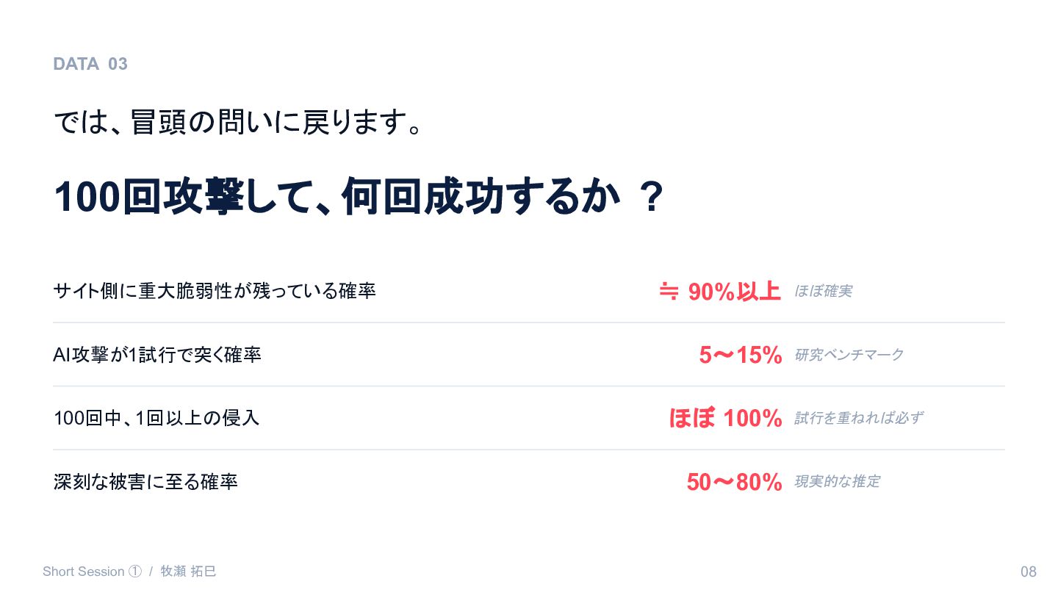
Task: Click the 'ほぼ確実' annotation
Action: point(823,292)
